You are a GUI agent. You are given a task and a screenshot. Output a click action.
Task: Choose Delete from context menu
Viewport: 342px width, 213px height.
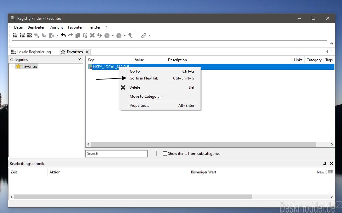click(160, 87)
